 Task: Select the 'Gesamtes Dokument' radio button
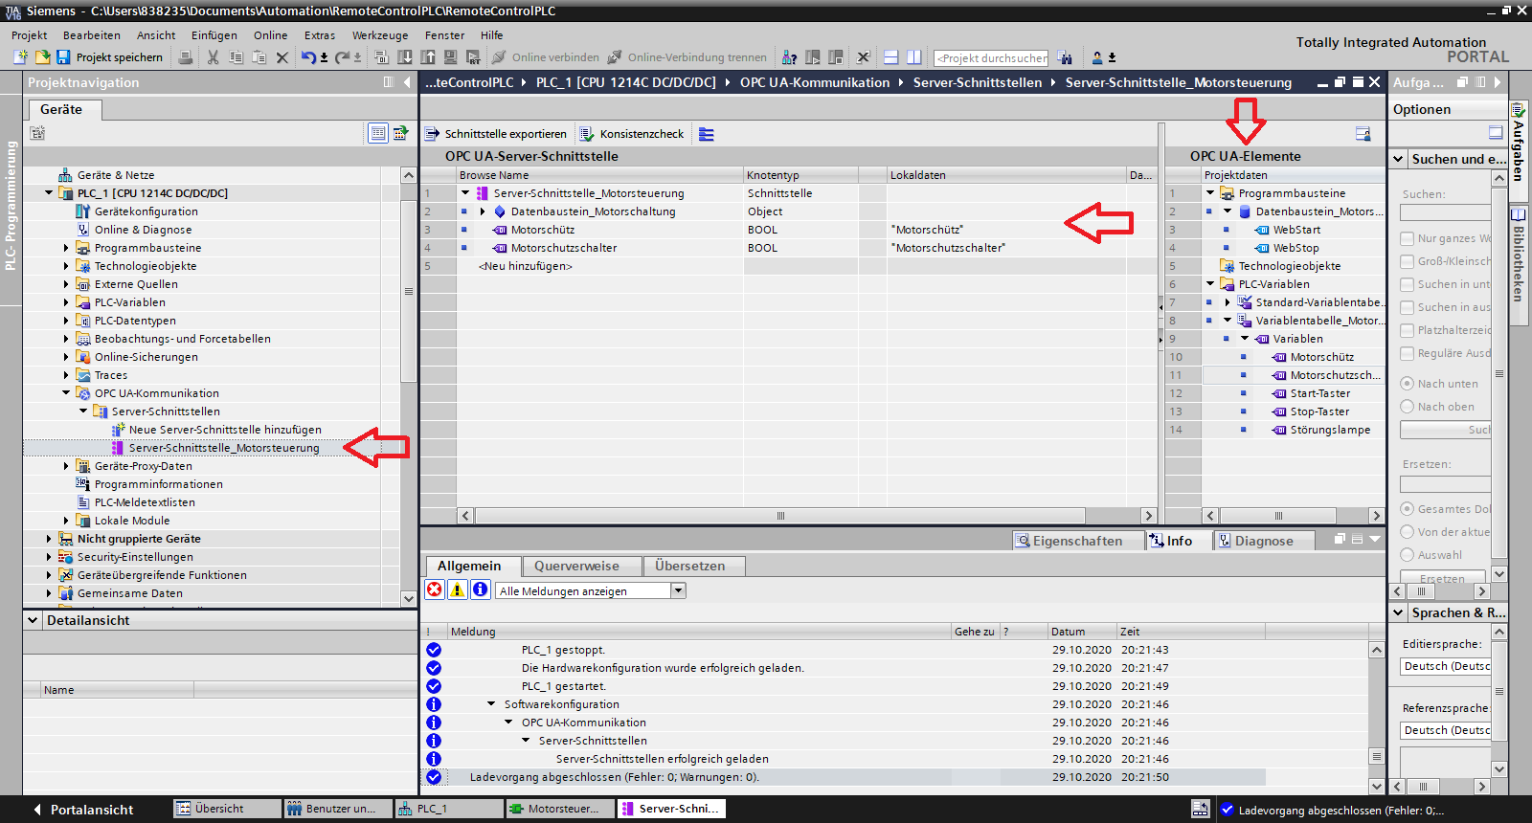[x=1407, y=509]
